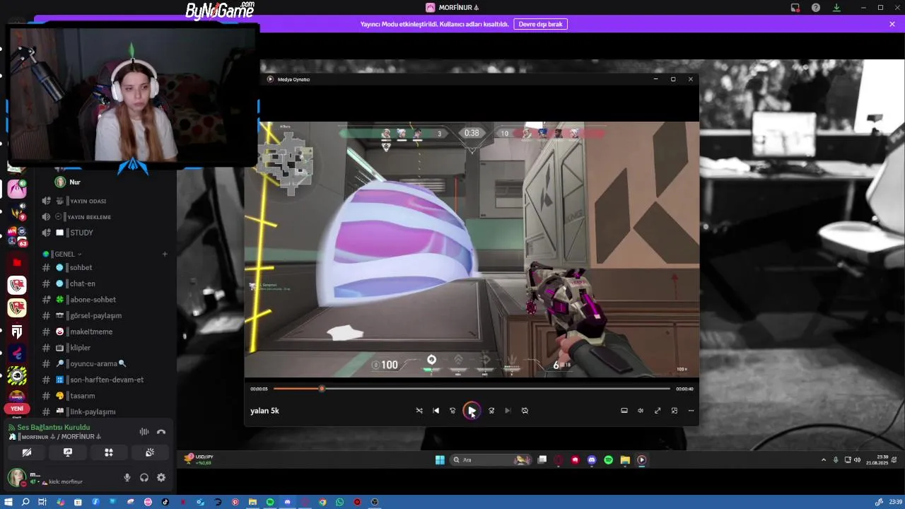Open the oyuncu-arama channel
The height and width of the screenshot is (509, 905).
105,364
